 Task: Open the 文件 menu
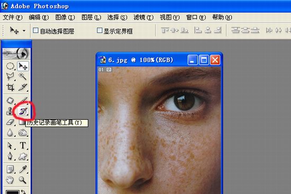(x=13, y=17)
